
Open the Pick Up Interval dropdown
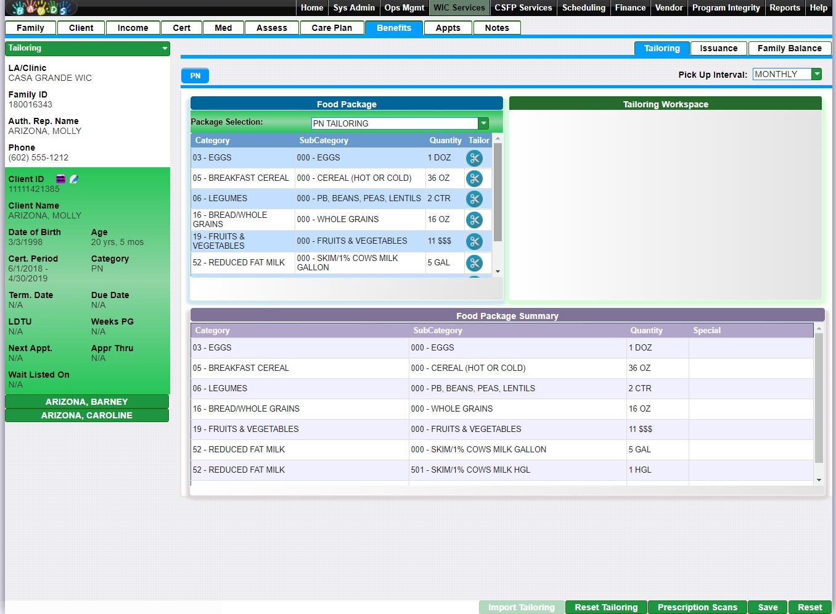(x=817, y=74)
